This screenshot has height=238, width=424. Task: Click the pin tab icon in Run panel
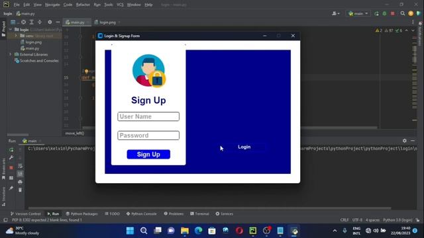tap(11, 188)
